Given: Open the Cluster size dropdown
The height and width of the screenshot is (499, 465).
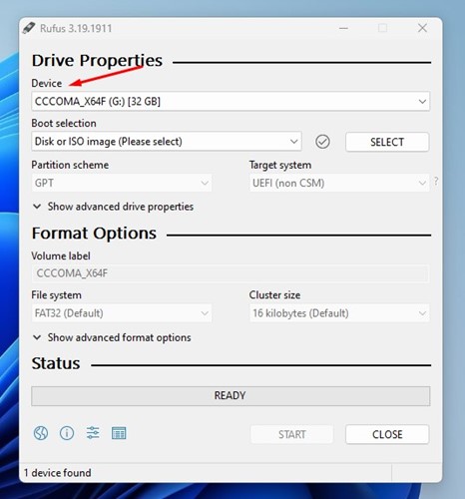Looking at the screenshot, I should click(x=339, y=313).
